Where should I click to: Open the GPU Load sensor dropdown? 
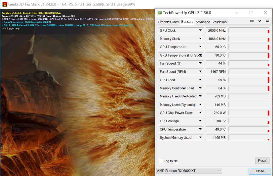(200, 80)
